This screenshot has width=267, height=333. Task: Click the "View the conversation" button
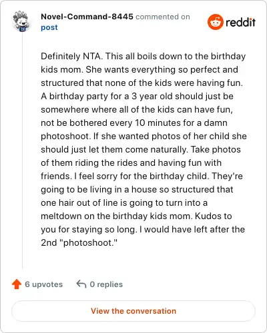[x=133, y=311]
